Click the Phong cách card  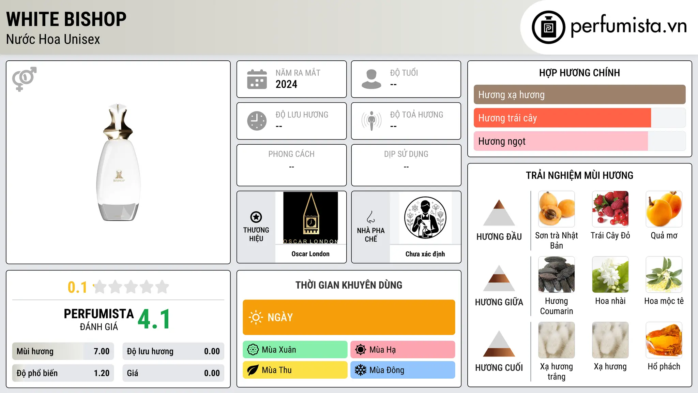(291, 165)
